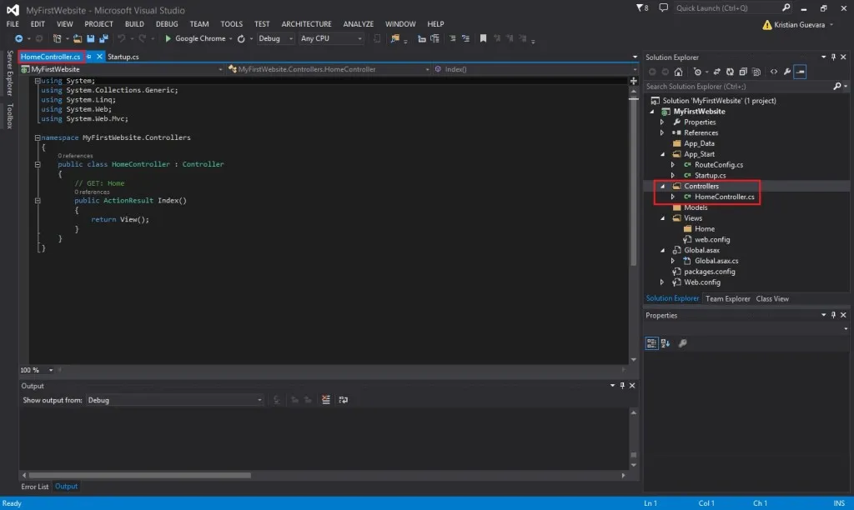Click the Save All icon
The image size is (854, 510).
coord(103,38)
